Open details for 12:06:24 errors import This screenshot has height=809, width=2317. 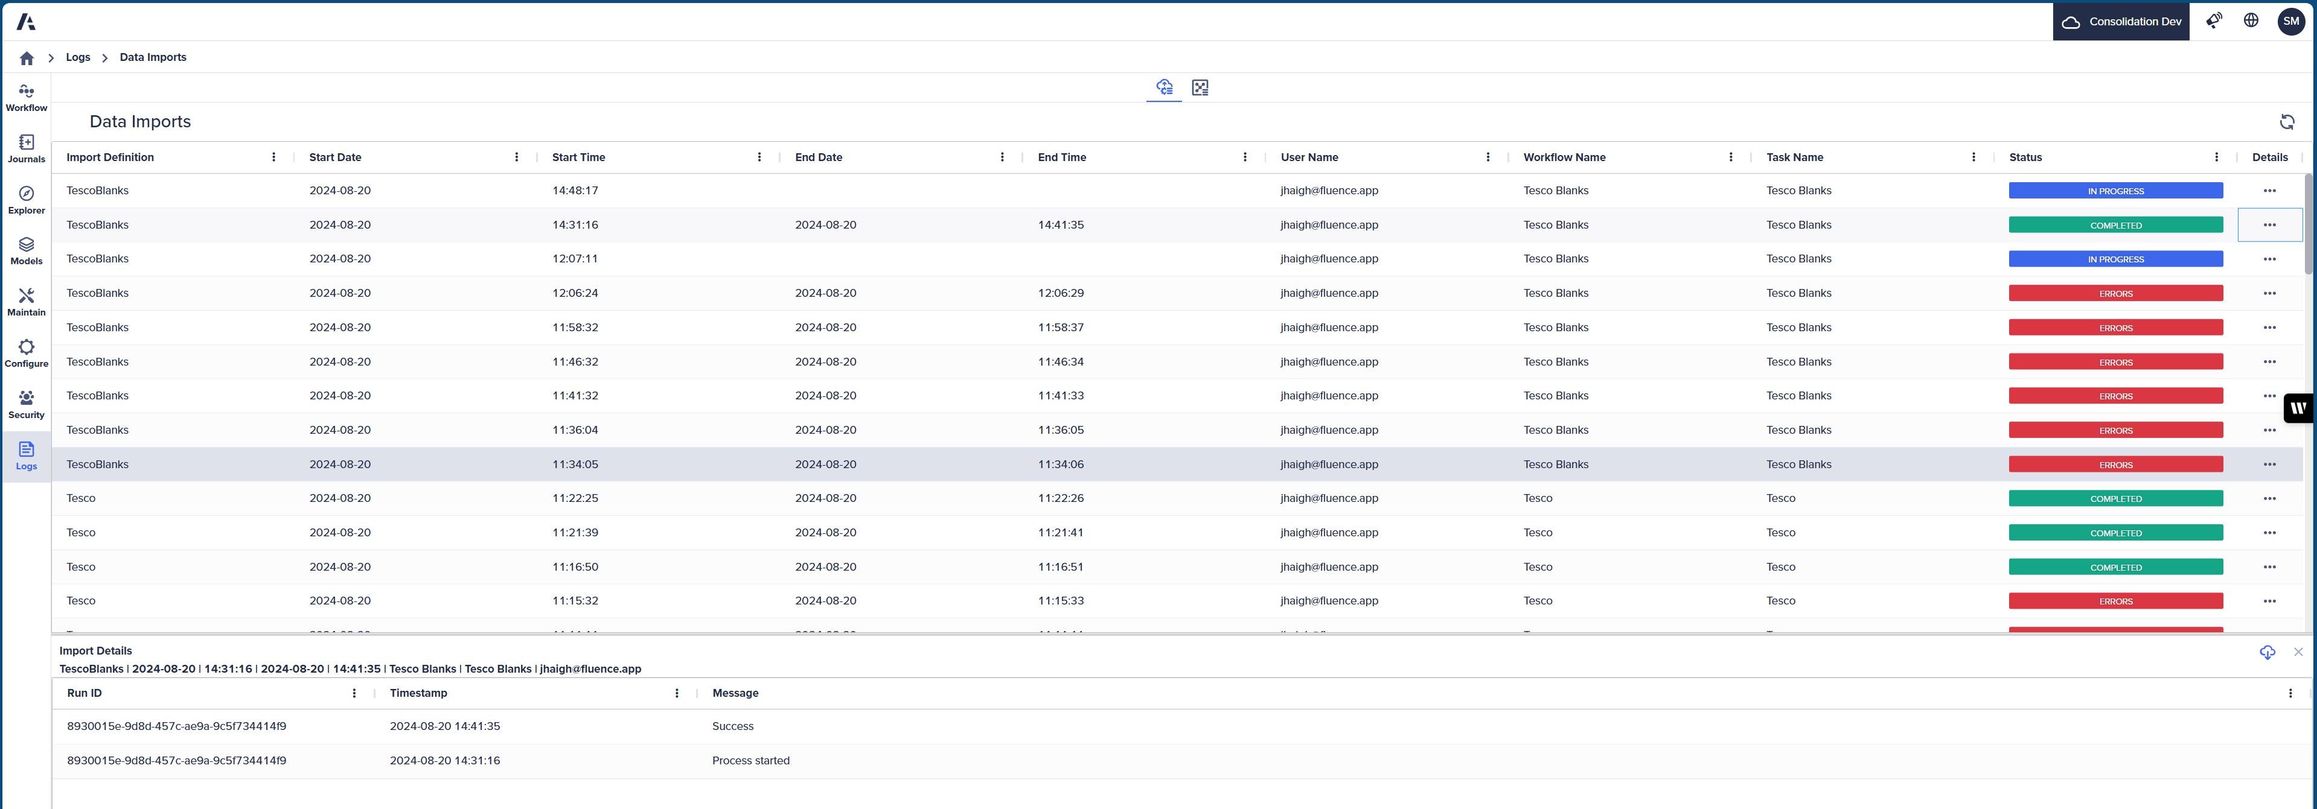click(2269, 293)
